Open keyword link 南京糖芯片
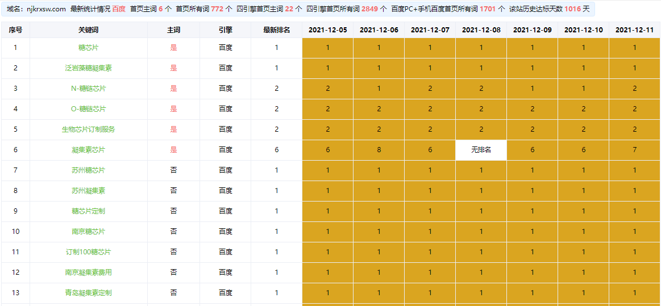 coord(89,232)
